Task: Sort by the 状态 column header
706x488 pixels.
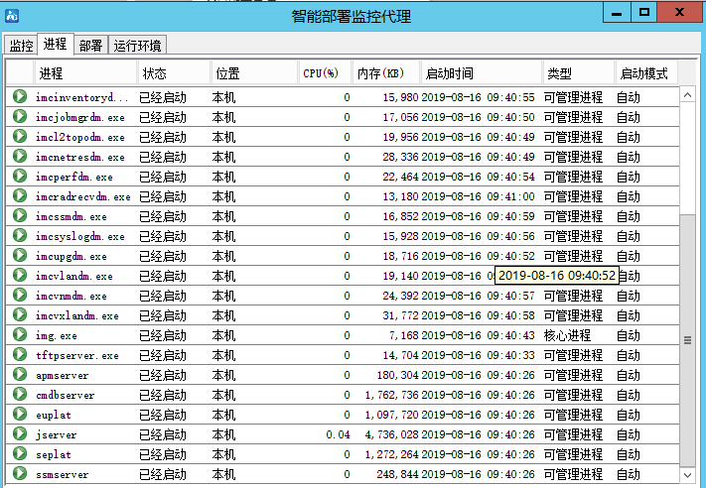Action: [174, 73]
